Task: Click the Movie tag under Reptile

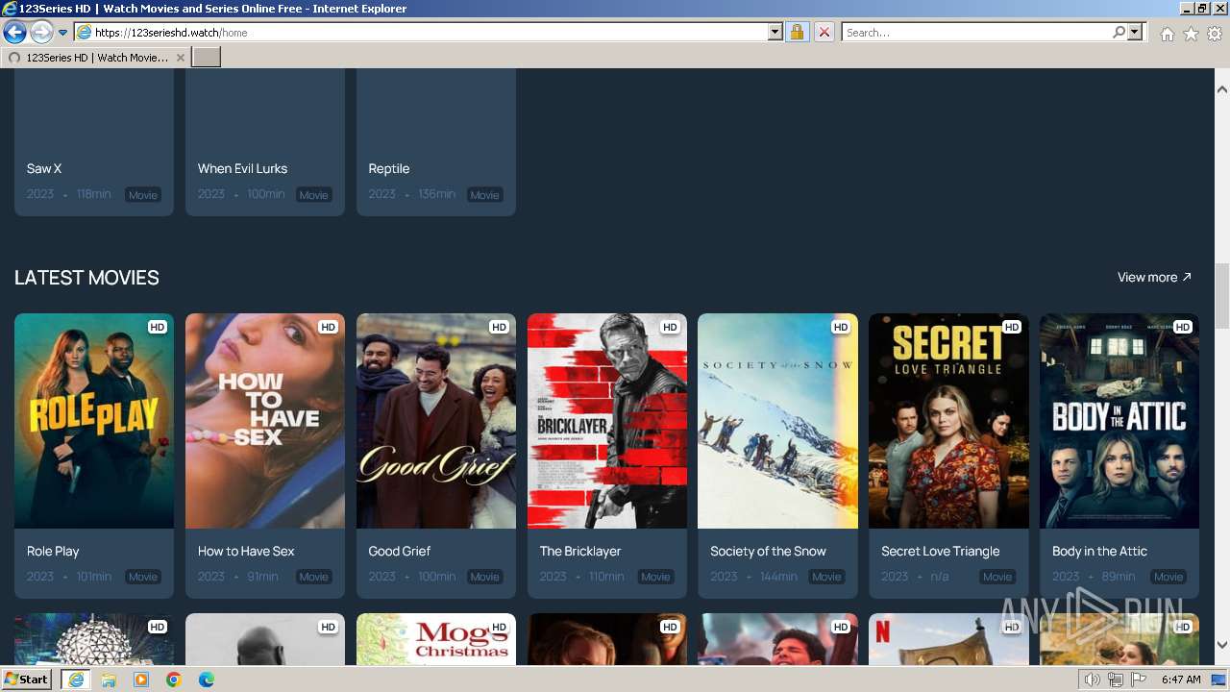Action: 484,194
